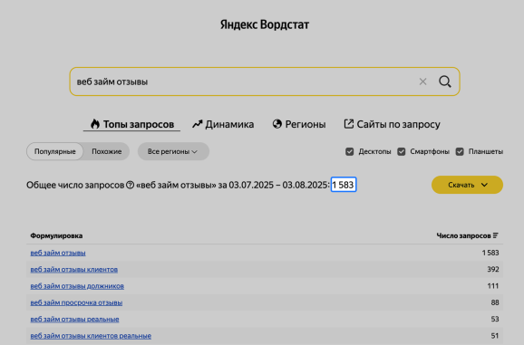Click the 51 request count cell

[495, 336]
